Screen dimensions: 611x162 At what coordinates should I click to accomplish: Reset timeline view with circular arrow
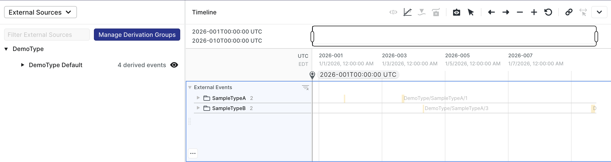tap(548, 12)
